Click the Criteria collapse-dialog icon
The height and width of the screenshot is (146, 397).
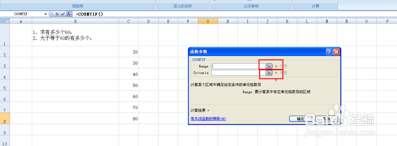click(269, 73)
